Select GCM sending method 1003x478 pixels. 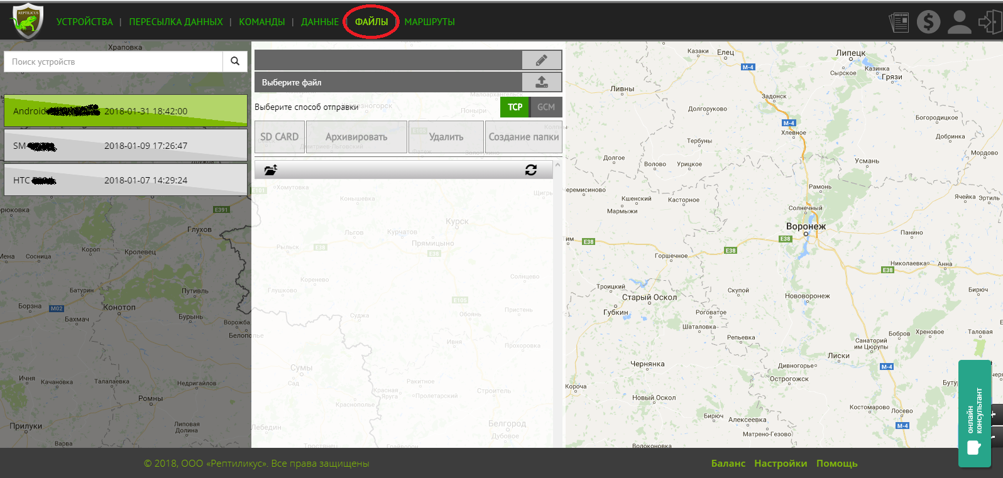coord(546,107)
